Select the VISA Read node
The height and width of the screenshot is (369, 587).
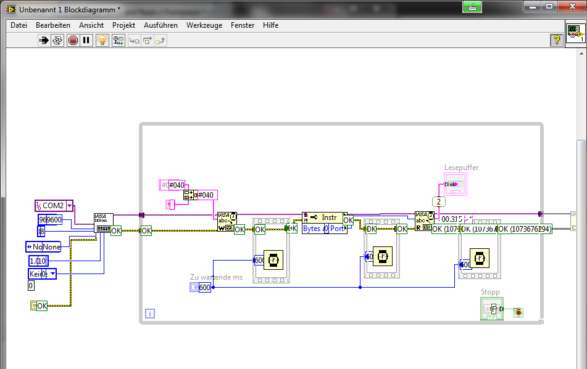click(x=425, y=221)
